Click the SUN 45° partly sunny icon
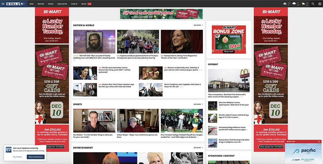 pos(303,4)
